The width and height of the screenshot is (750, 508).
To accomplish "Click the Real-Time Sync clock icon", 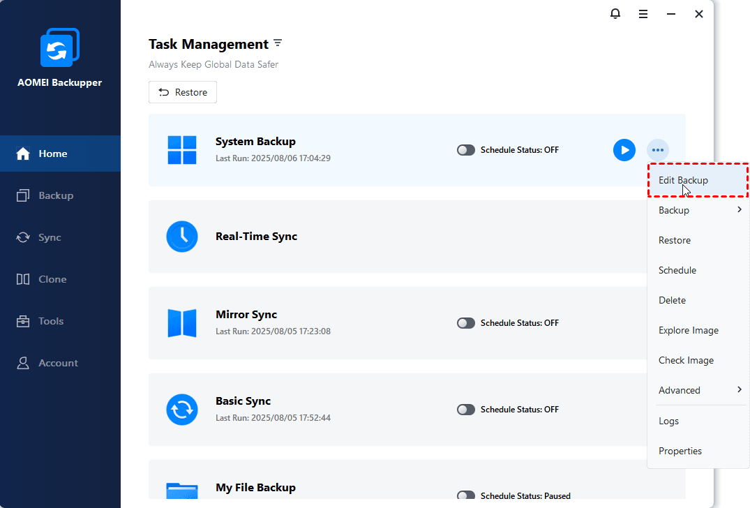I will click(x=182, y=237).
